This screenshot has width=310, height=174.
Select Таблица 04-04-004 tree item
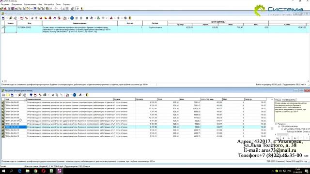coord(298,131)
